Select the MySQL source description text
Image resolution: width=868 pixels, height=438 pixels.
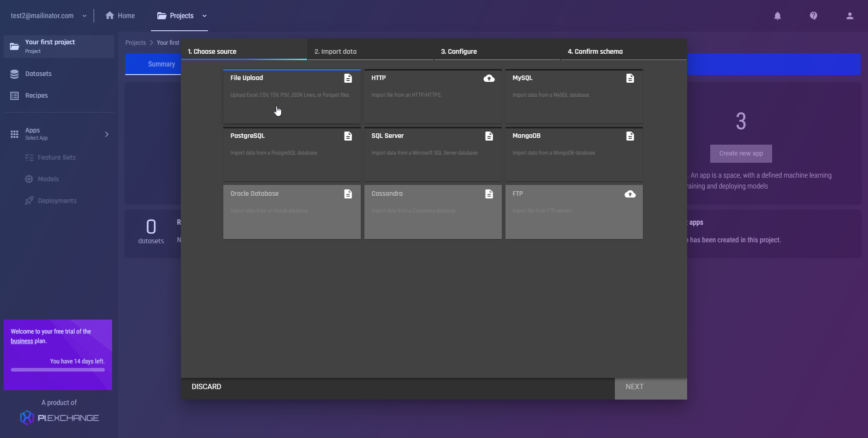coord(551,95)
